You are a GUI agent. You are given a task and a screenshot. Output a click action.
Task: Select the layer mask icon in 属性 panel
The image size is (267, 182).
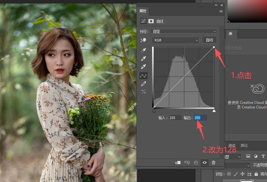[151, 21]
